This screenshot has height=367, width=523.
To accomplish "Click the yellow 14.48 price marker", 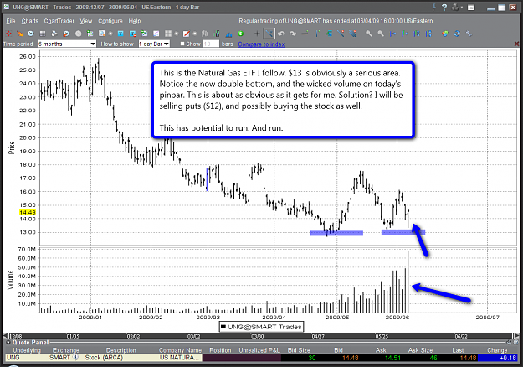I will (x=28, y=212).
